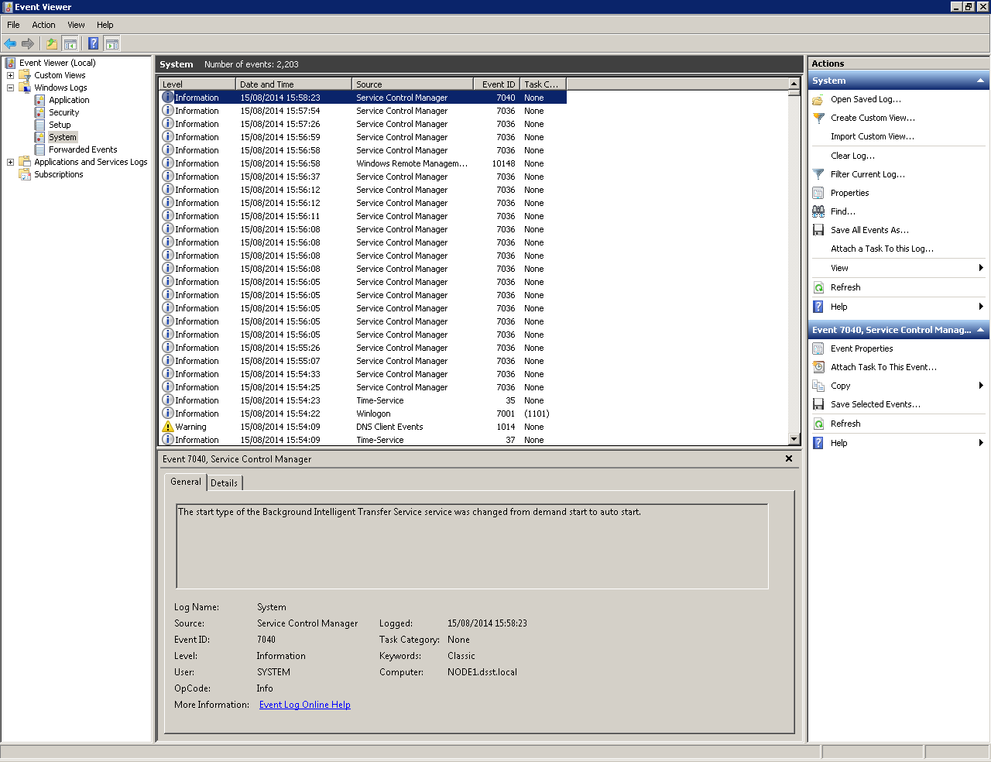Open the Action menu
991x762 pixels.
point(43,25)
